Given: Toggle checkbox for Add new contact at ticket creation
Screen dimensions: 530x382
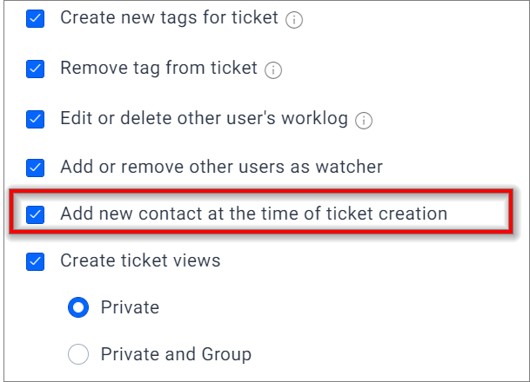Looking at the screenshot, I should click(x=35, y=214).
